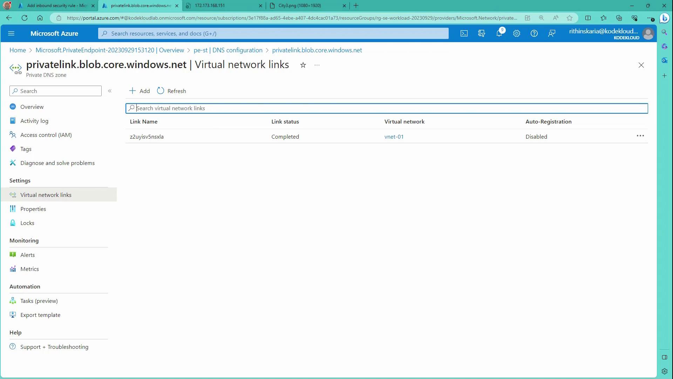The width and height of the screenshot is (673, 379).
Task: Click the directories and subscriptions filter icon
Action: [481, 34]
